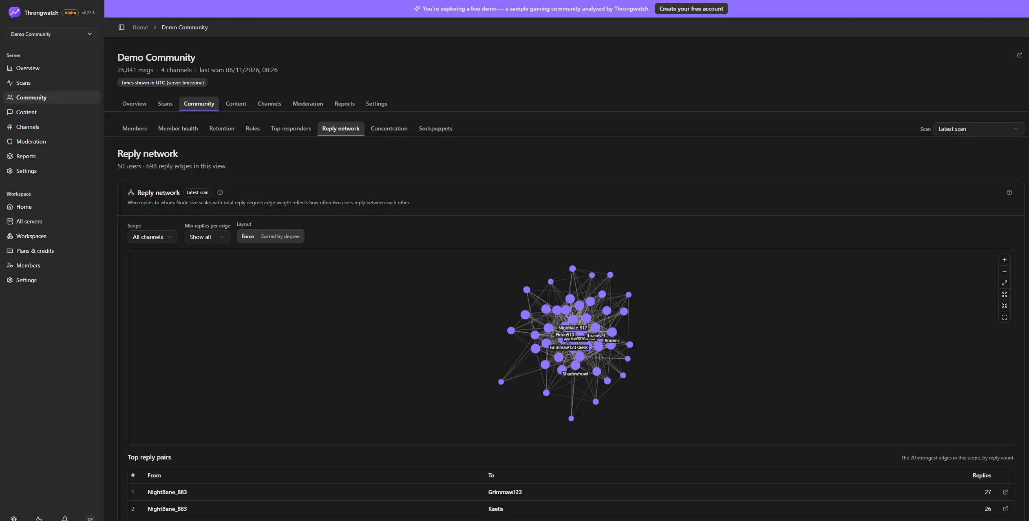Viewport: 1029px width, 521px height.
Task: Open Plans & credits in the sidebar
Action: click(x=52, y=251)
